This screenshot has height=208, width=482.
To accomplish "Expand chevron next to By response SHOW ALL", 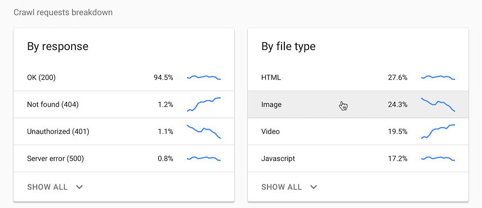I will 79,187.
